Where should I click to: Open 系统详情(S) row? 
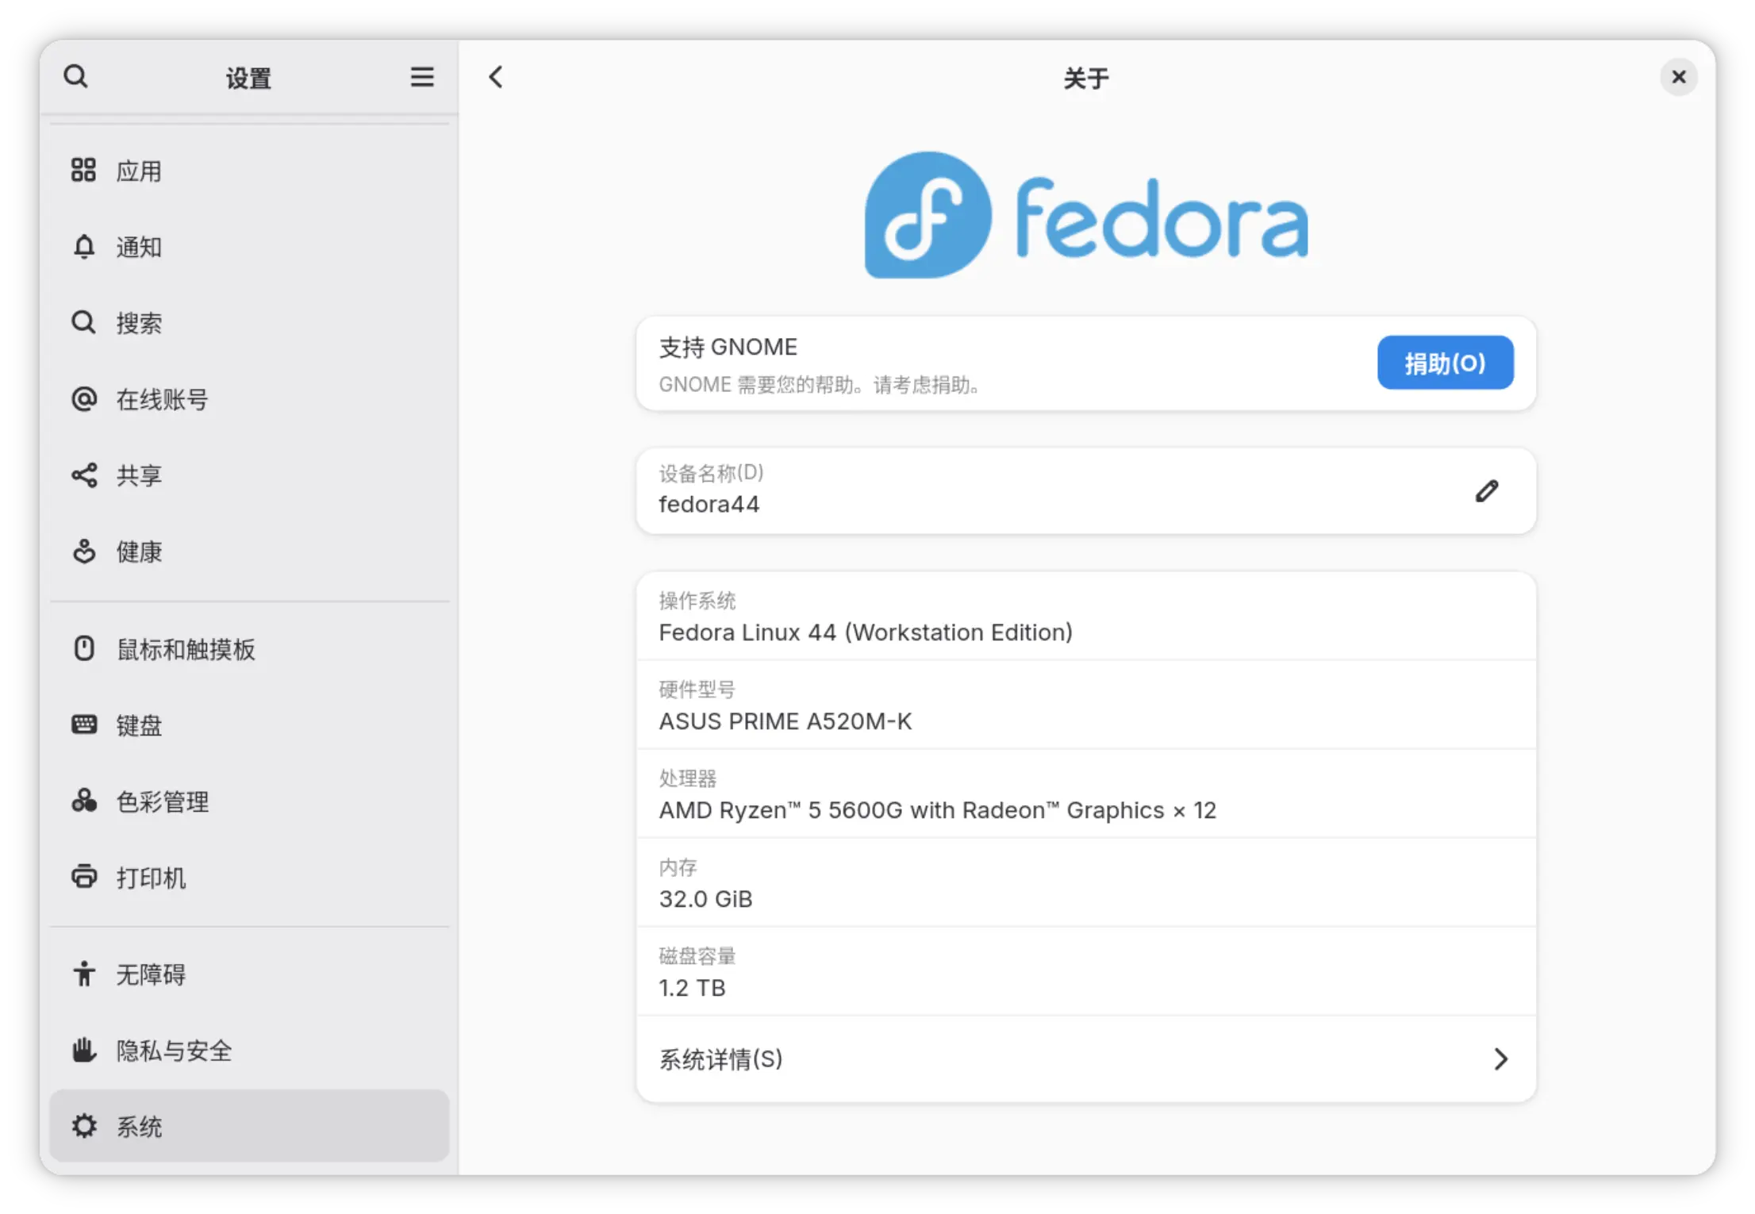(x=1085, y=1058)
